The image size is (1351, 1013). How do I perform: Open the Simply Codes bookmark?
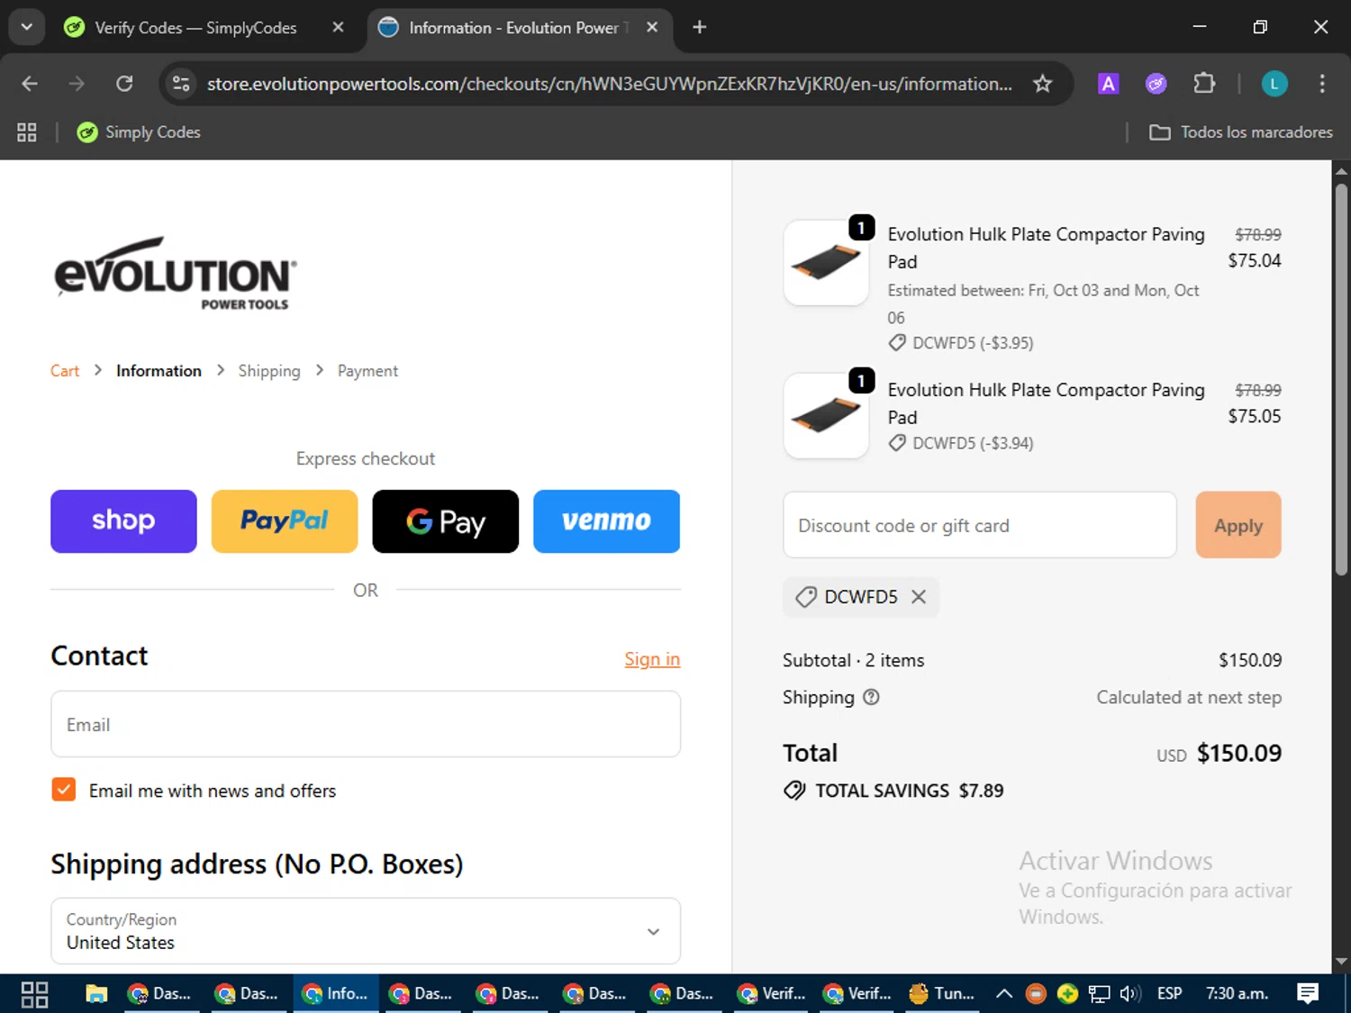pyautogui.click(x=138, y=132)
